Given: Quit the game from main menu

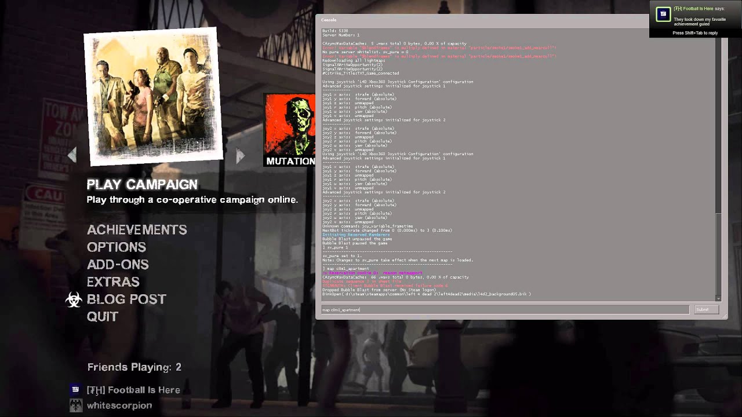Looking at the screenshot, I should 103,317.
